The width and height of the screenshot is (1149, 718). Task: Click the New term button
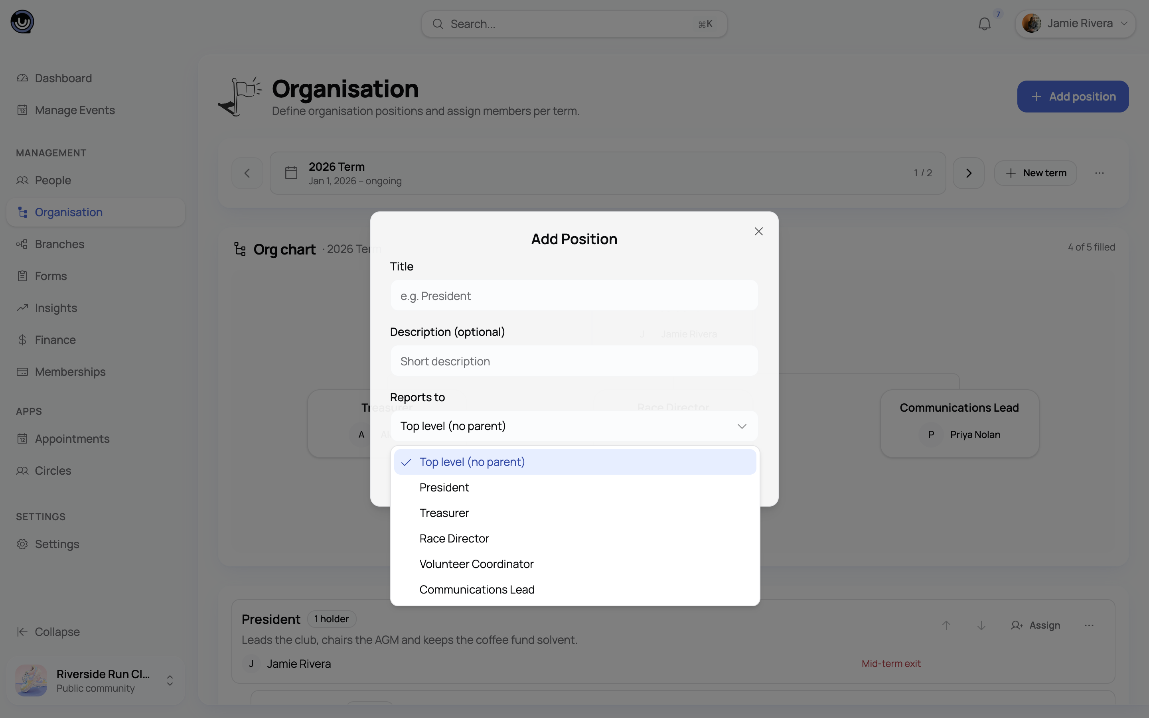[1035, 173]
